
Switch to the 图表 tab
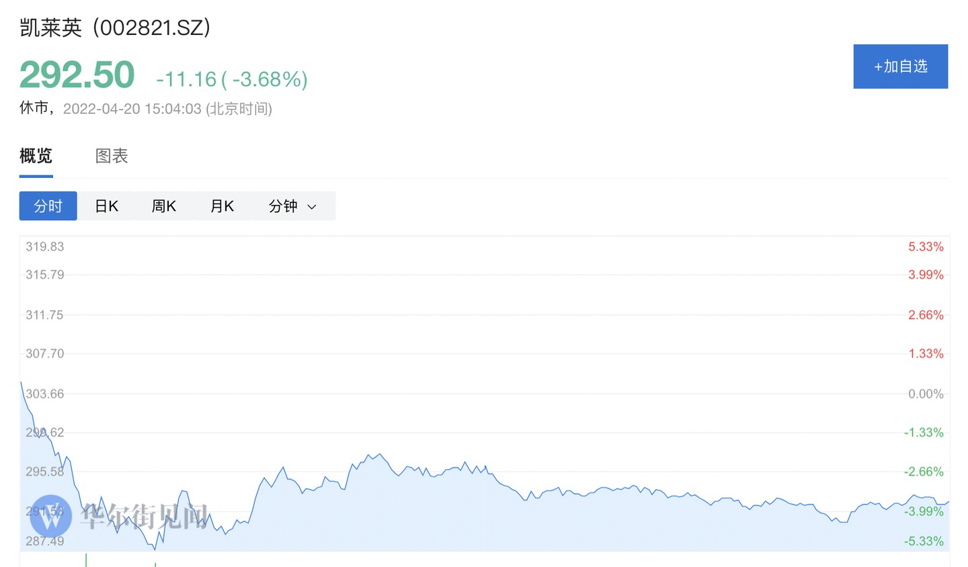coord(112,157)
